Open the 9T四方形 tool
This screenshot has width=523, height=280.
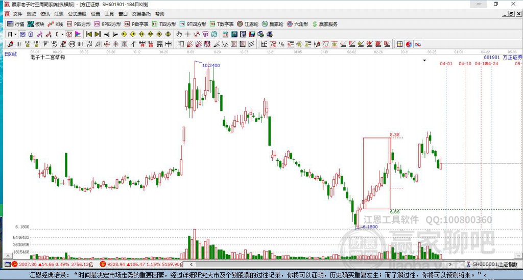[193, 24]
